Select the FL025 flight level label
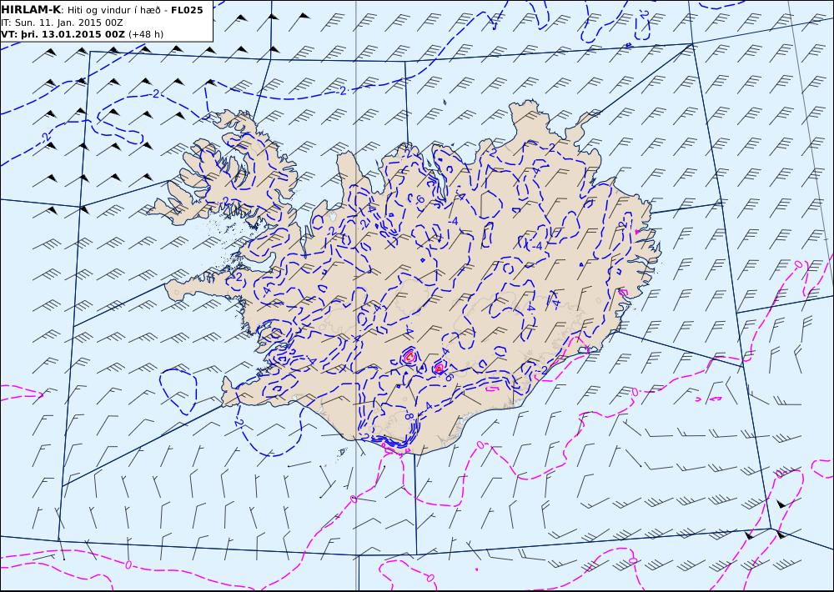834x592 pixels. tap(187, 10)
